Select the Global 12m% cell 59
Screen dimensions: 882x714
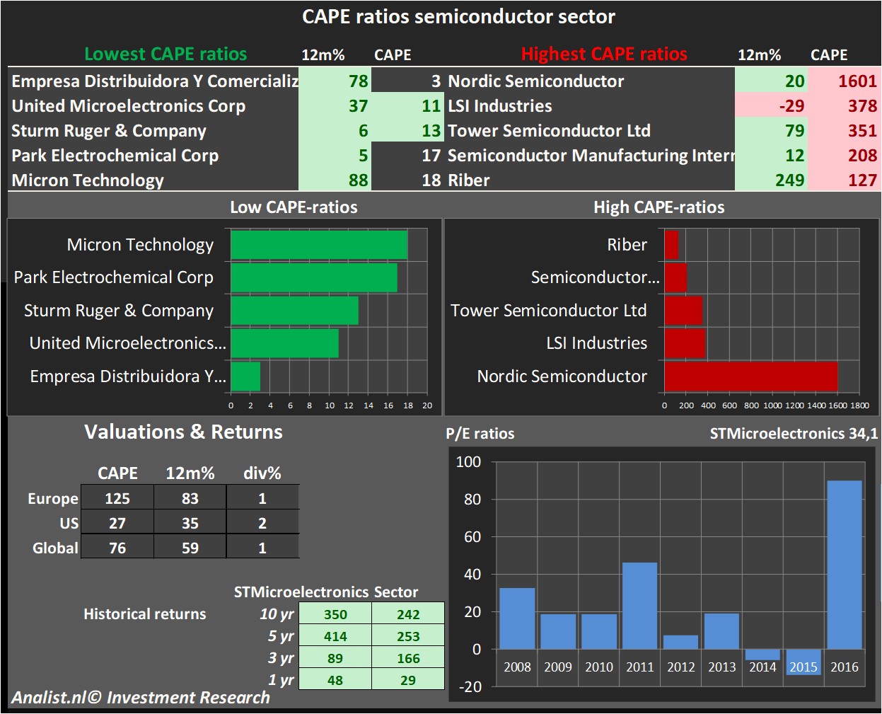190,548
